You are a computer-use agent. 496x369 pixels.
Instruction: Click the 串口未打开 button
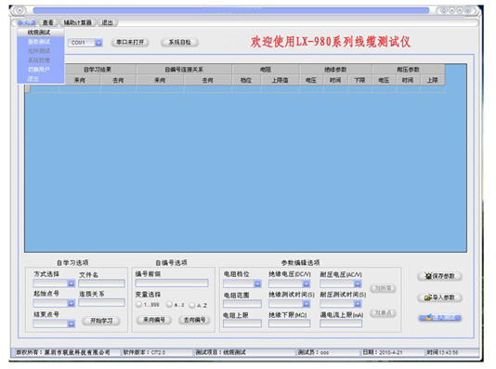(130, 43)
